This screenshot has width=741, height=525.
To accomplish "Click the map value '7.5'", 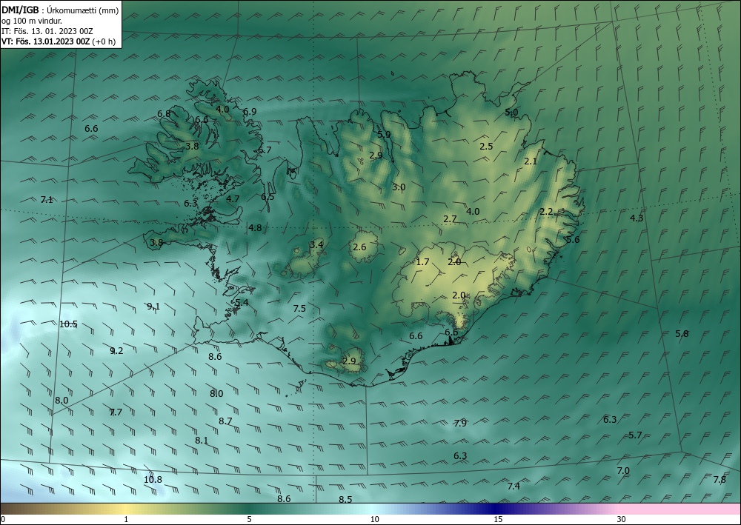I will coord(299,309).
